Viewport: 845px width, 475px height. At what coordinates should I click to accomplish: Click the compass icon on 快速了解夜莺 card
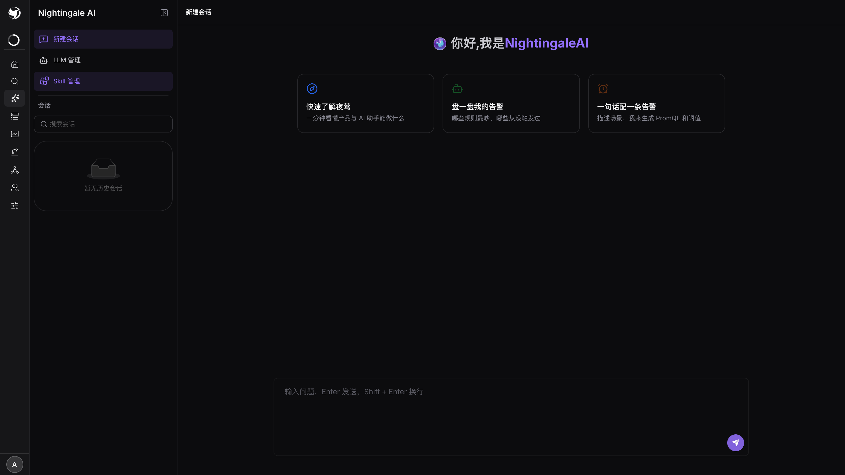pyautogui.click(x=312, y=88)
